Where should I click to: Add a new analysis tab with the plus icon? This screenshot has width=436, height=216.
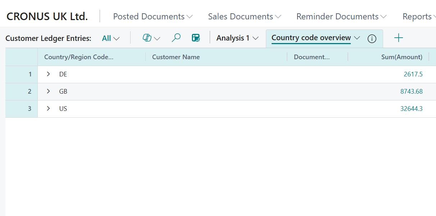point(399,37)
